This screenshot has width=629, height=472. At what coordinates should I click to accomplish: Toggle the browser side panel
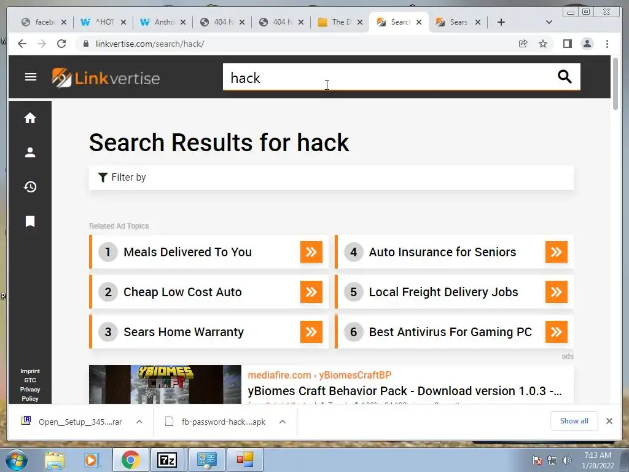pyautogui.click(x=567, y=44)
